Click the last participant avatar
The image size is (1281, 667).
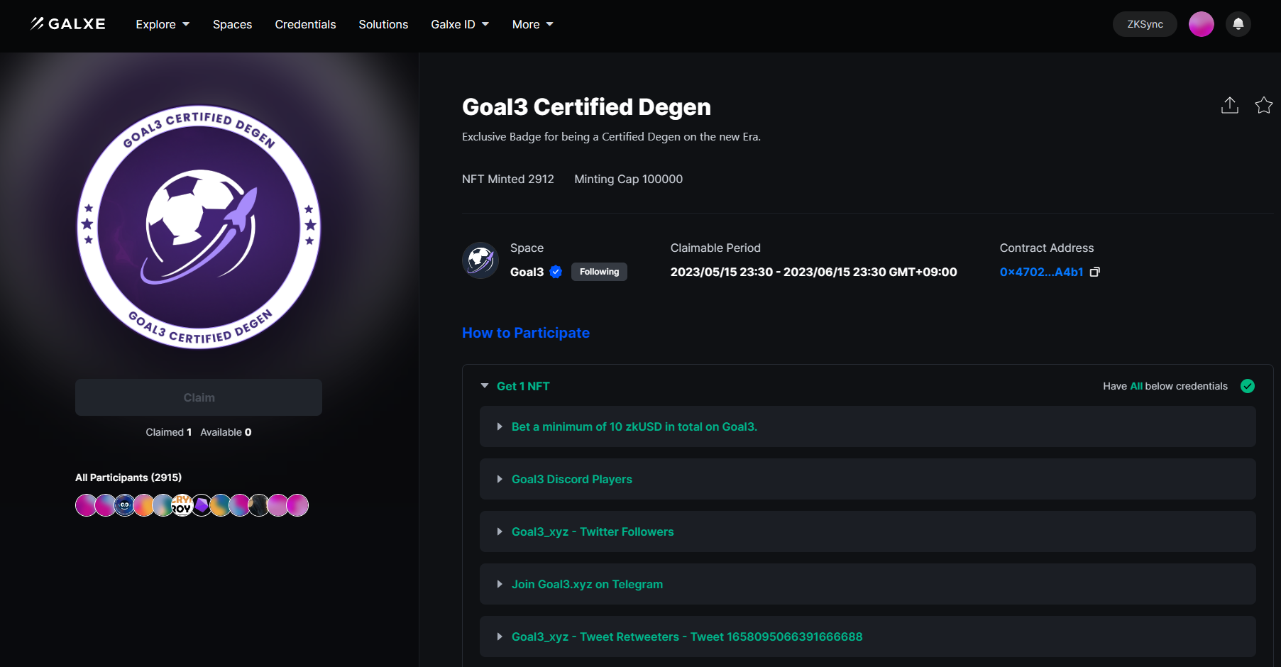click(297, 505)
